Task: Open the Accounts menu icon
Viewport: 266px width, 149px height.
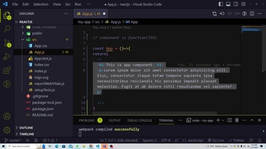Action: click(x=7, y=116)
